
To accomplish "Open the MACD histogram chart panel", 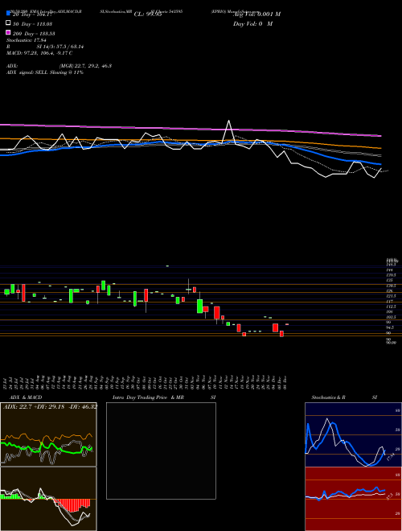I will pyautogui.click(x=48, y=499).
